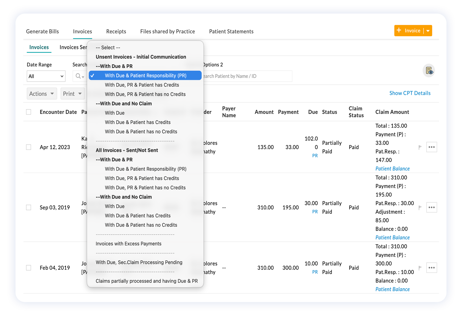Expand the Actions dropdown
The image size is (462, 317).
pos(42,94)
